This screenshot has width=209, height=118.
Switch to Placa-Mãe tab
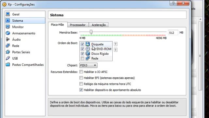[x=58, y=25]
